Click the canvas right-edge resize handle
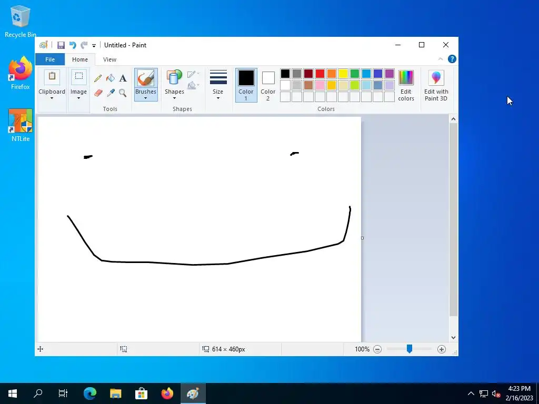This screenshot has height=404, width=539. point(362,238)
